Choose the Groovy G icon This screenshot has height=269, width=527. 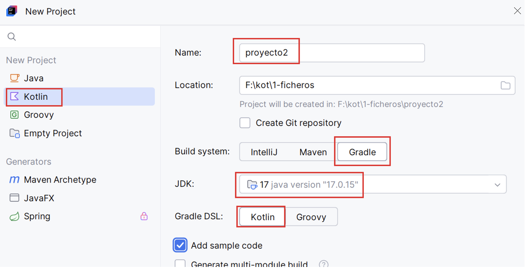point(15,115)
